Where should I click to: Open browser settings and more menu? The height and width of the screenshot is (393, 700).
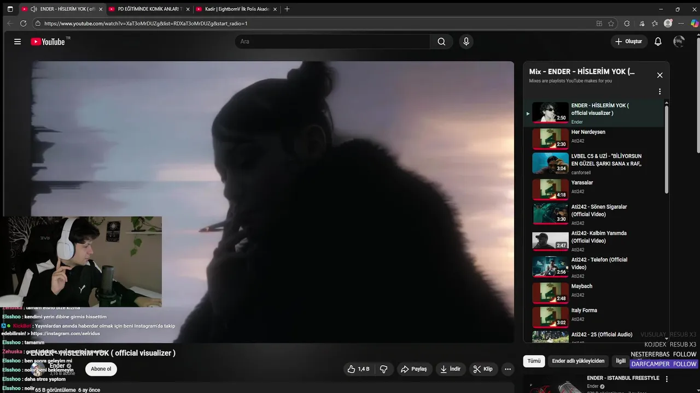pyautogui.click(x=681, y=23)
